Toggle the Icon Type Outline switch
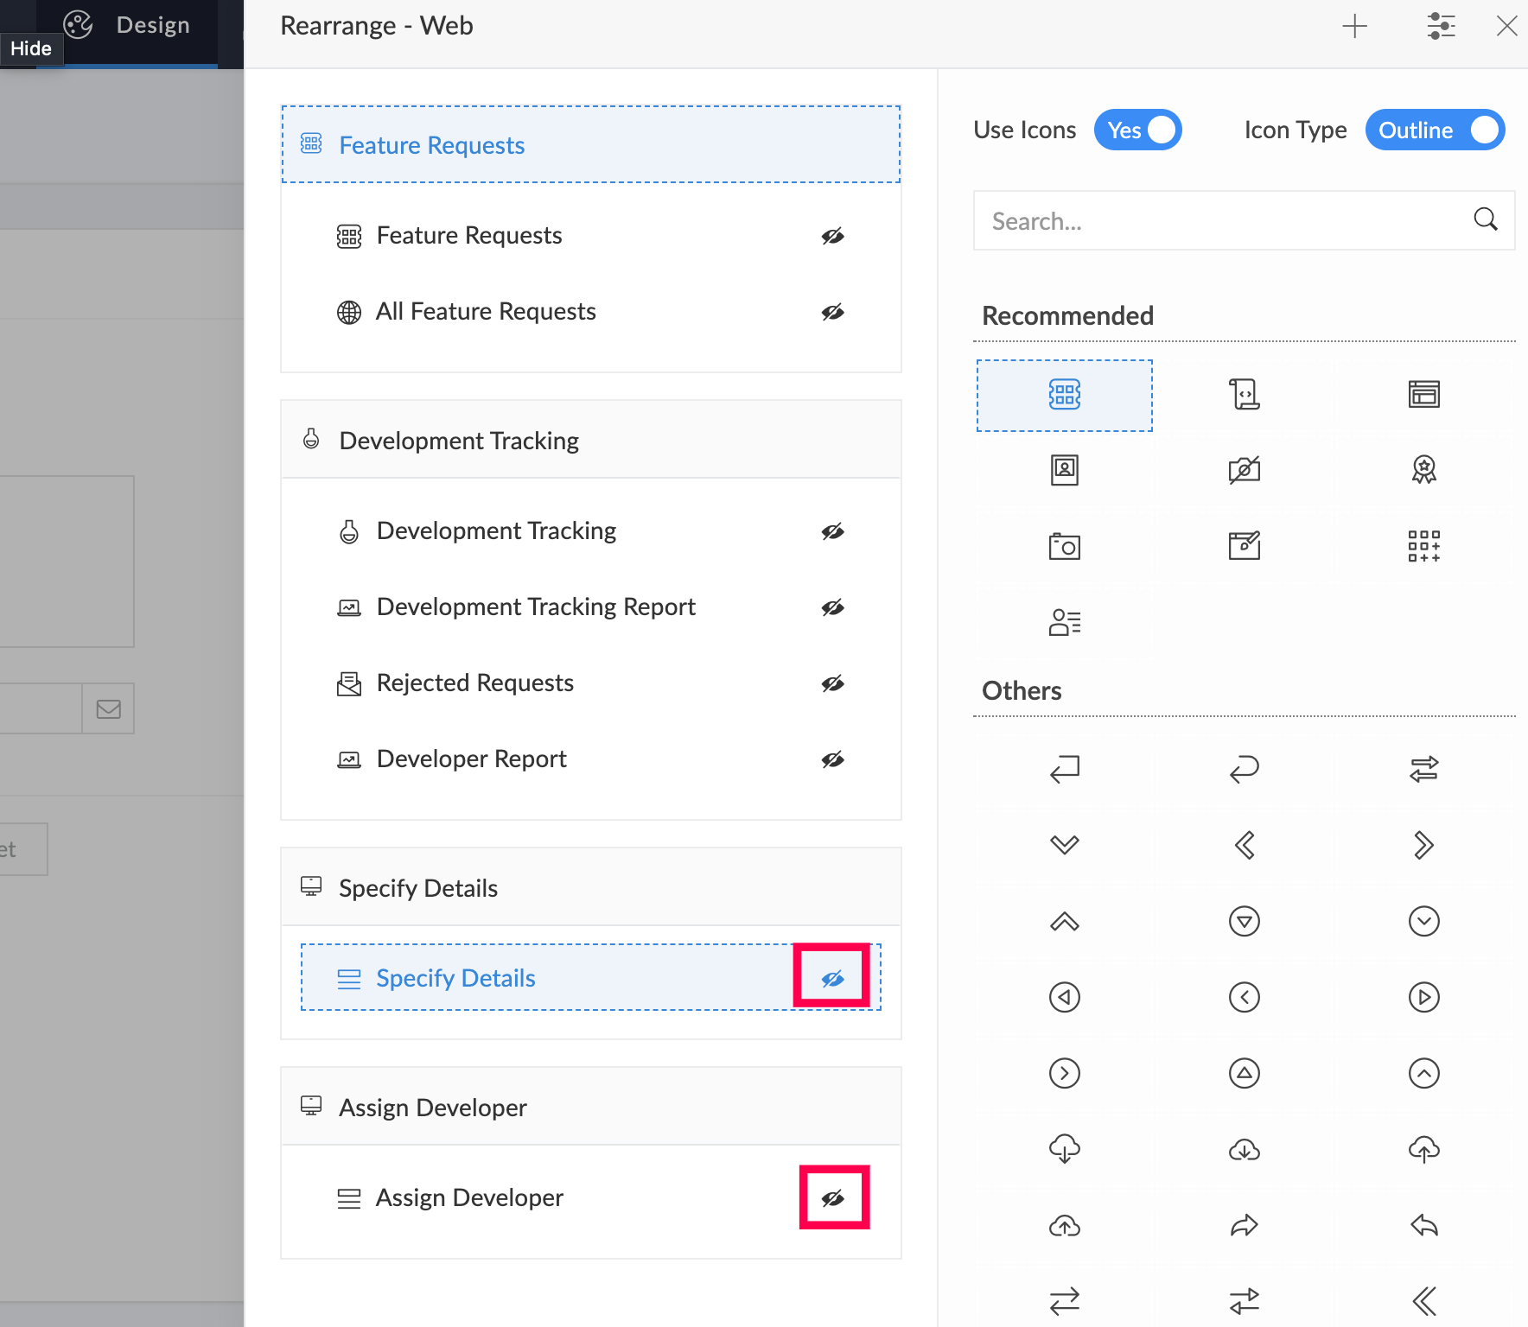This screenshot has height=1327, width=1528. pos(1435,130)
